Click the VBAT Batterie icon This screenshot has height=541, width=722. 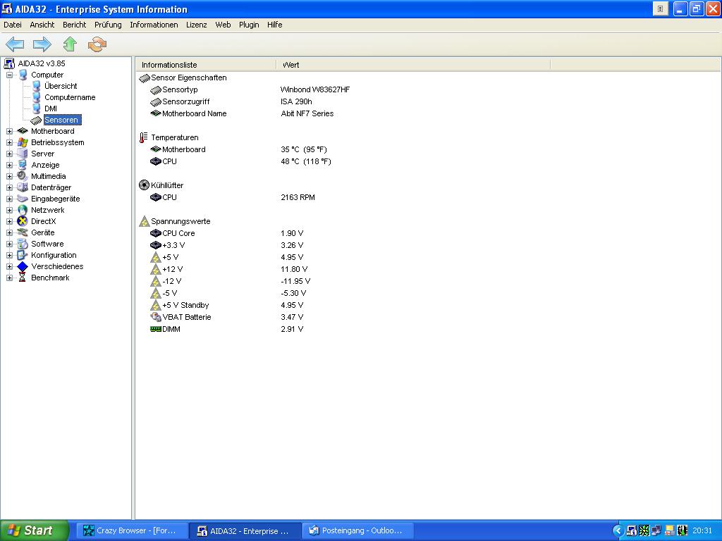[156, 317]
